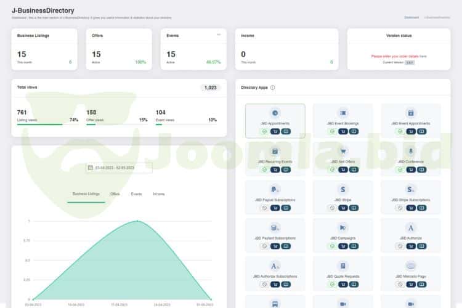Click the Business Listings stat card
The height and width of the screenshot is (308, 462).
pyautogui.click(x=44, y=49)
